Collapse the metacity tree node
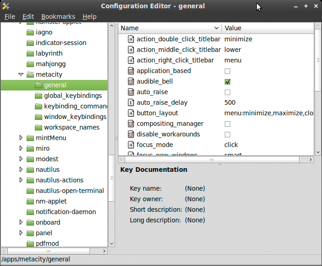The width and height of the screenshot is (322, 266). (21, 74)
